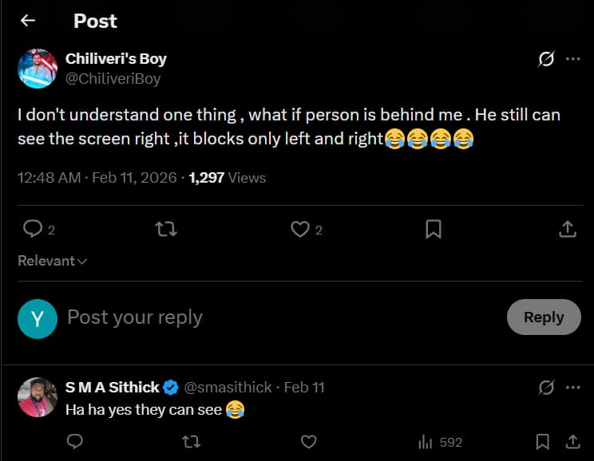View analytics showing 592 views

pyautogui.click(x=440, y=441)
